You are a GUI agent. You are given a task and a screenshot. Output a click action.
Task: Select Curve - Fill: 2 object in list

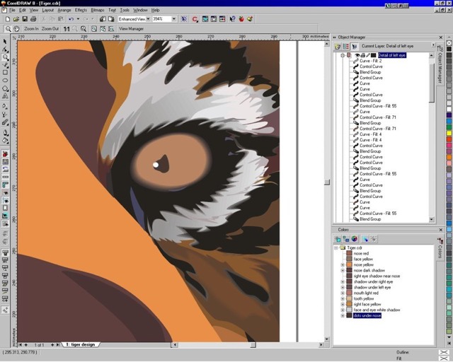pos(371,61)
